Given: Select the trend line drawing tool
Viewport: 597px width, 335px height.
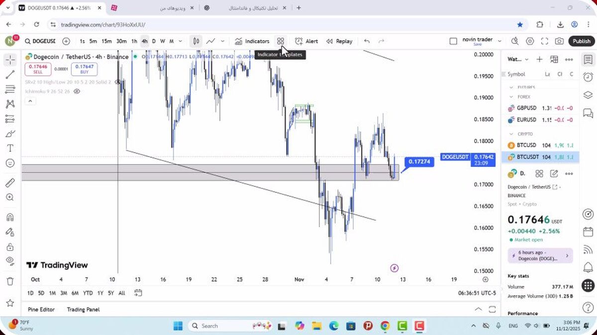Looking at the screenshot, I should [10, 75].
